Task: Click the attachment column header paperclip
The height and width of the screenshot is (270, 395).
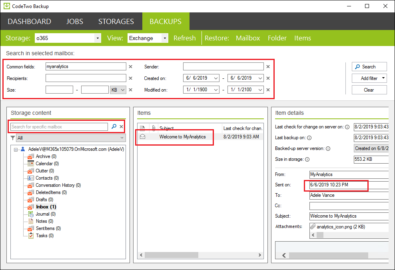Action: point(154,128)
